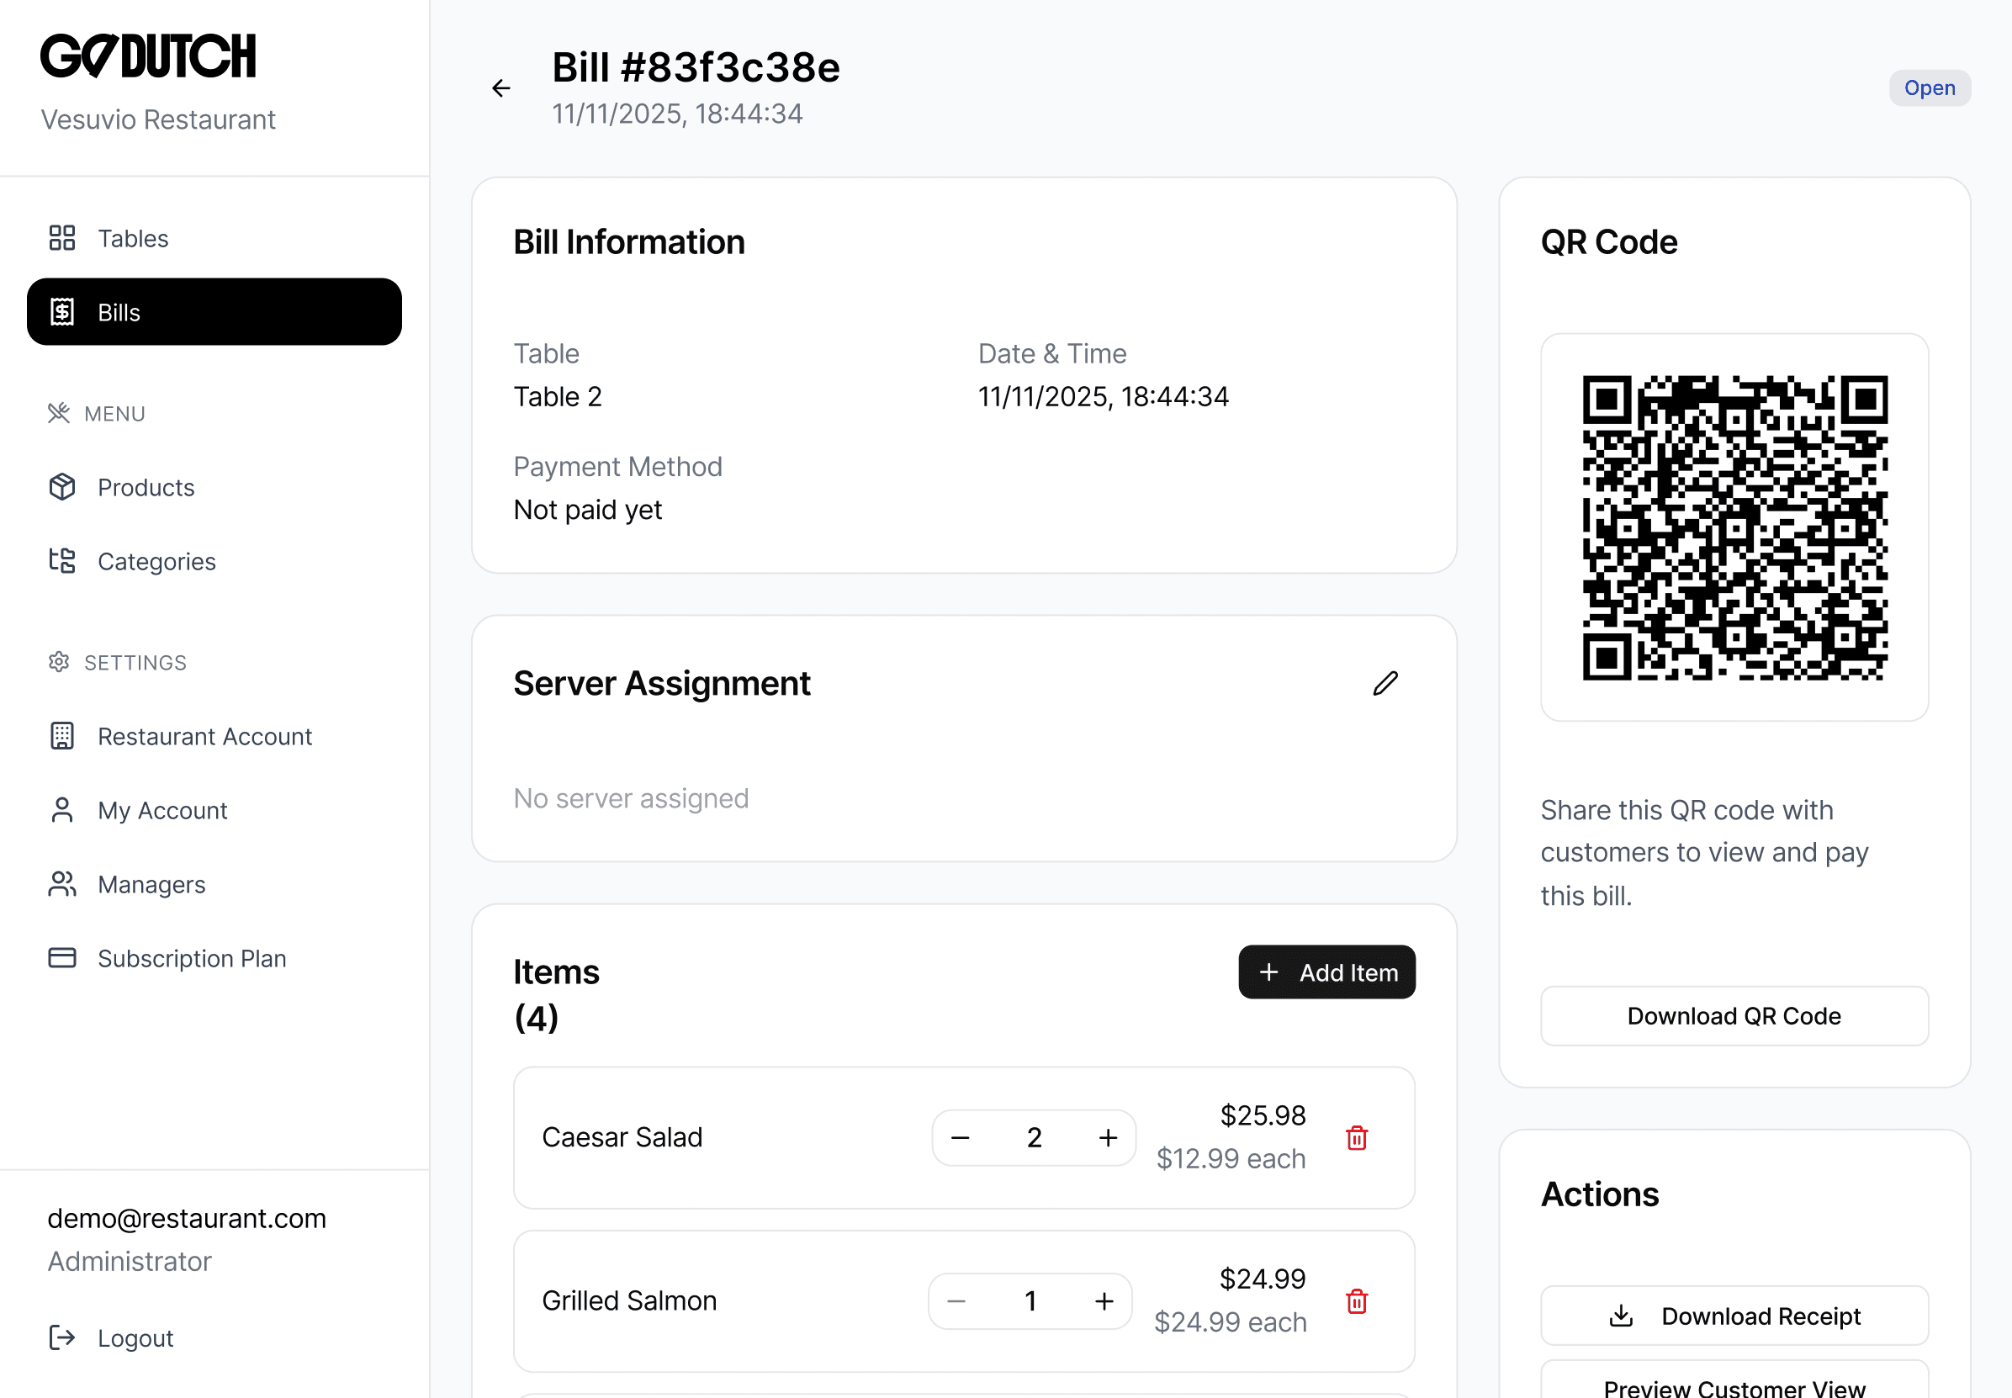View the Subscription Plan page
The image size is (2012, 1398).
[191, 958]
